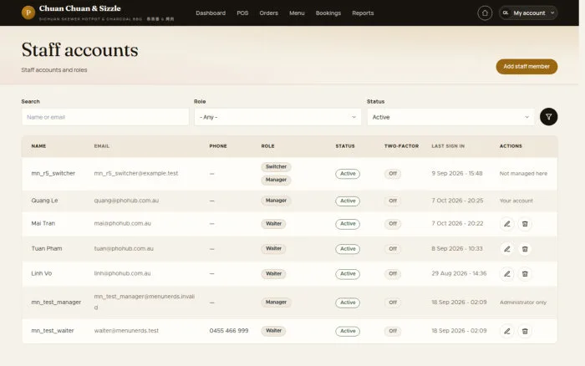
Task: Click the STATUS column header
Action: [345, 146]
